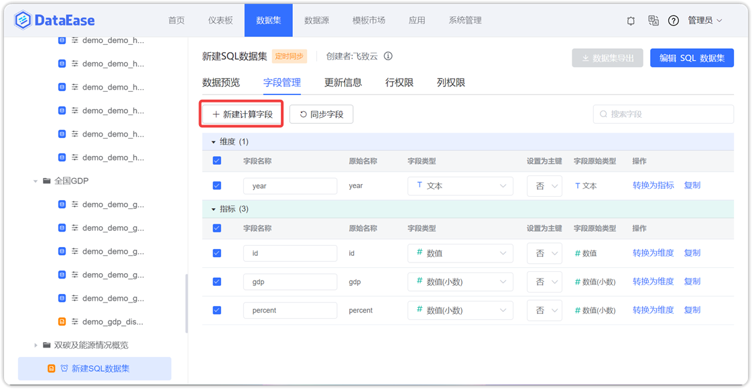
Task: Switch to the 数据预览 tab
Action: [221, 82]
